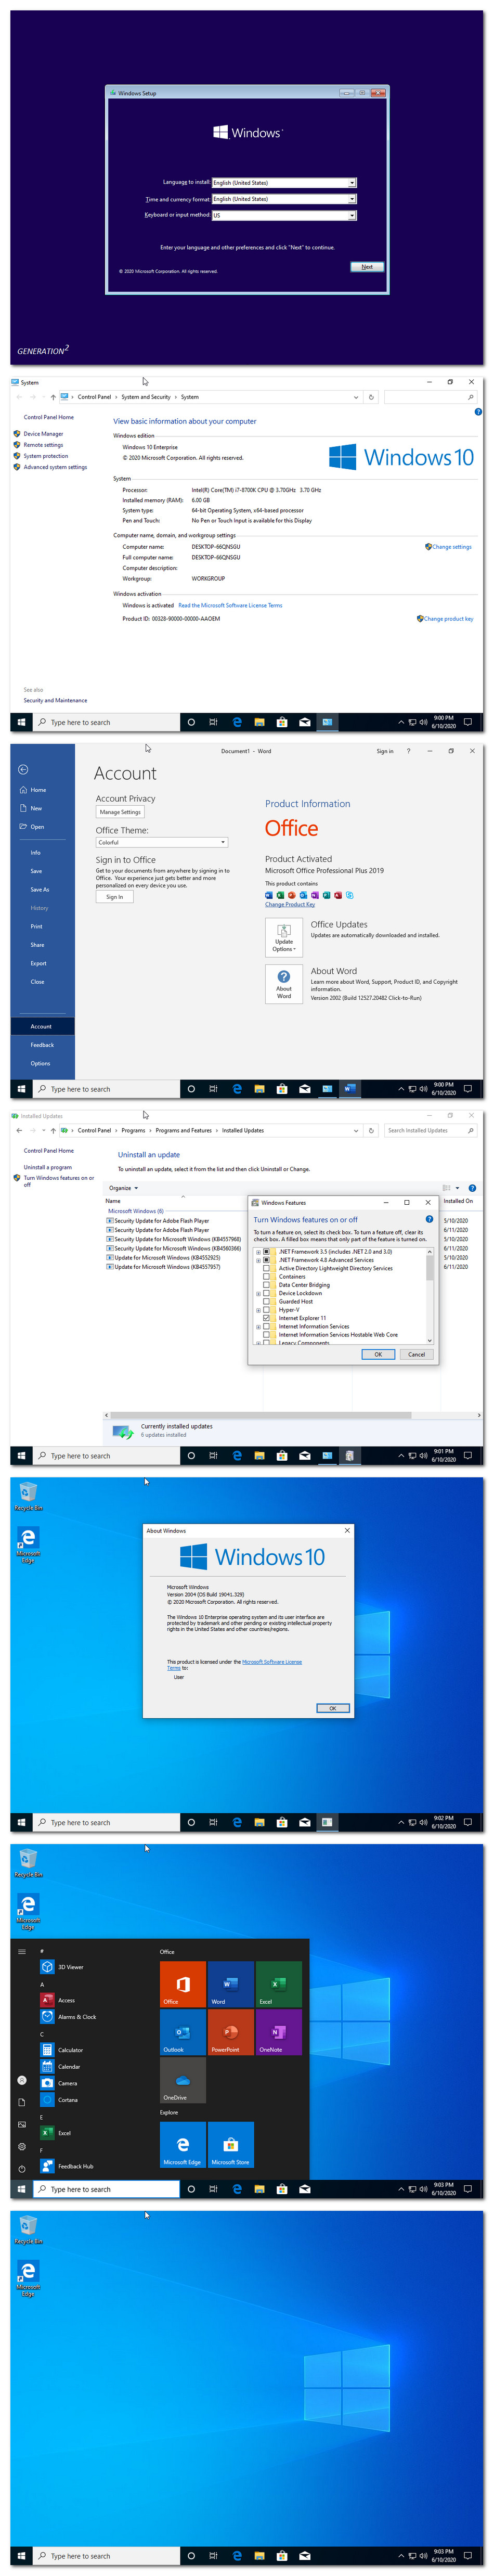
Task: Click OK in About Windows dialog
Action: 333,1708
